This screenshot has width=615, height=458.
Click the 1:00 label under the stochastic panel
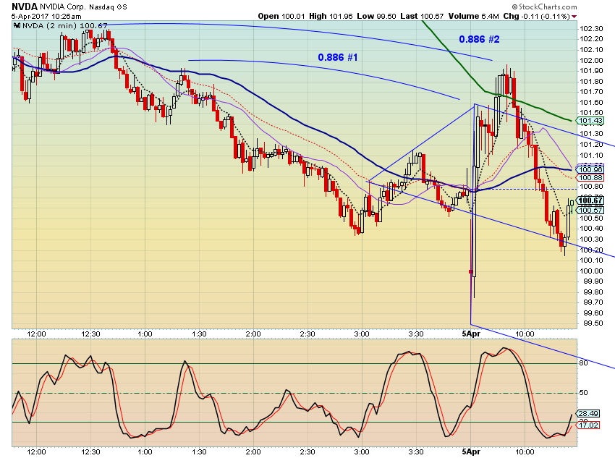pos(145,451)
